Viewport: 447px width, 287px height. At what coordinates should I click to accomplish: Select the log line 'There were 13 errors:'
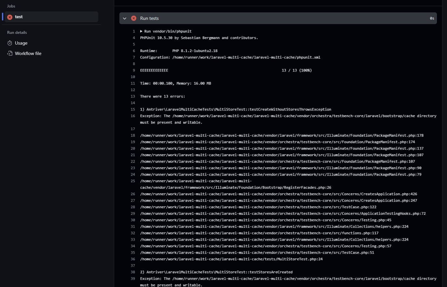pyautogui.click(x=163, y=96)
